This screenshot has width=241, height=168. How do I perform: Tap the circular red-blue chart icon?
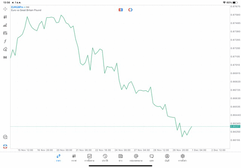(x=130, y=10)
